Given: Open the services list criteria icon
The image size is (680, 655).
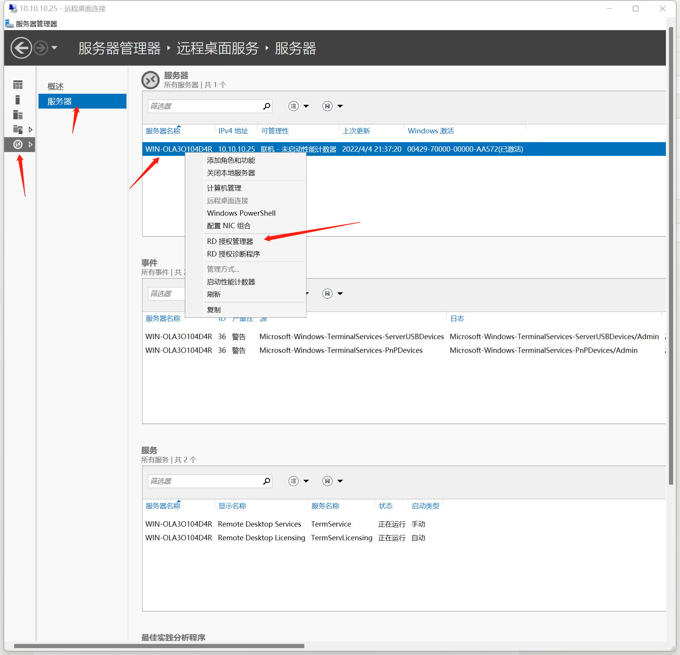Looking at the screenshot, I should click(x=293, y=481).
